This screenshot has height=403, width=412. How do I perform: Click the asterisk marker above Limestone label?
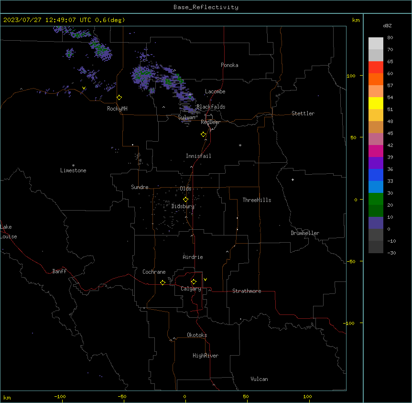pyautogui.click(x=73, y=166)
